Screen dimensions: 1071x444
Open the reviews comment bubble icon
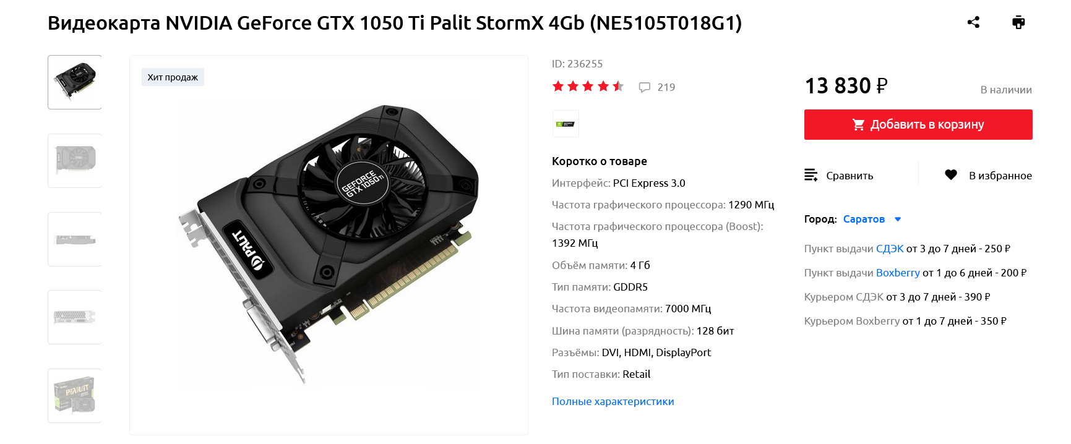point(645,87)
